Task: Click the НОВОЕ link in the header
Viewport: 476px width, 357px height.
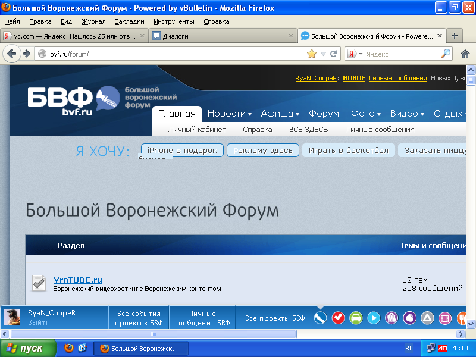Action: (354, 78)
